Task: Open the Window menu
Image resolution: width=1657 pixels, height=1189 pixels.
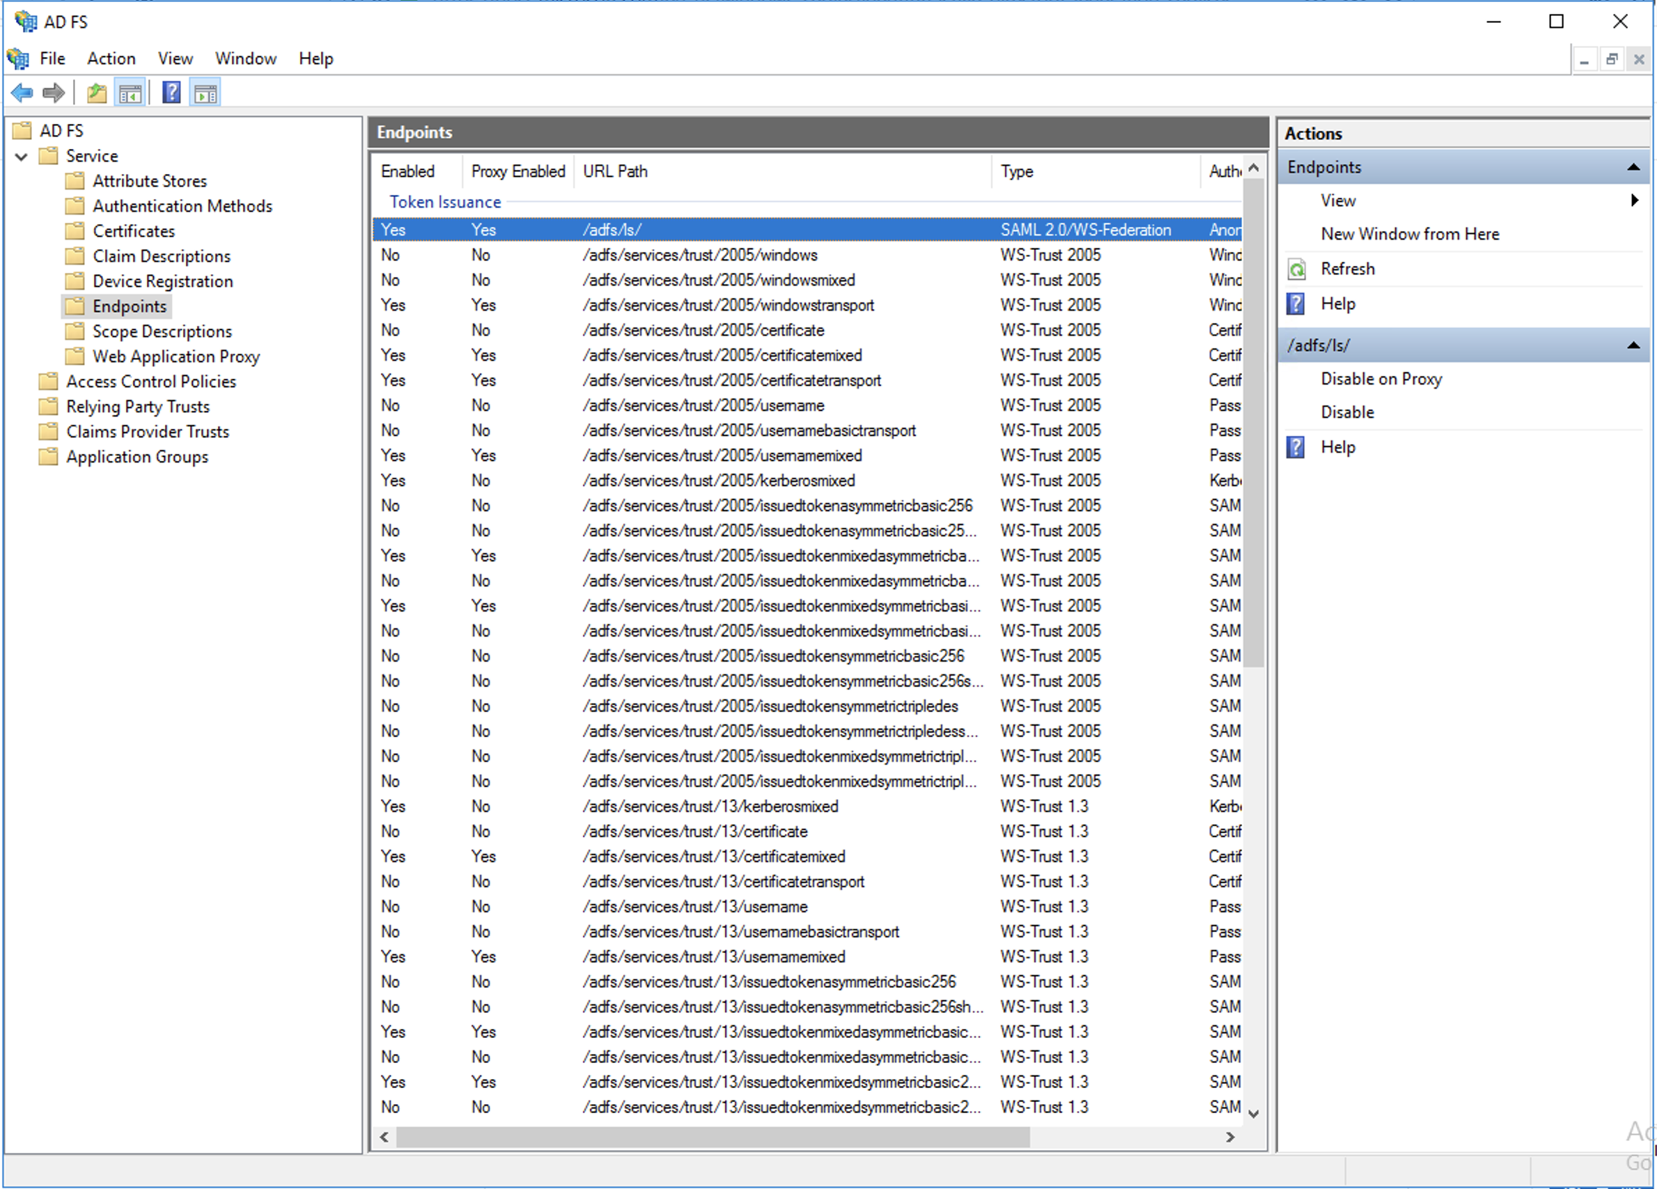Action: [x=245, y=59]
